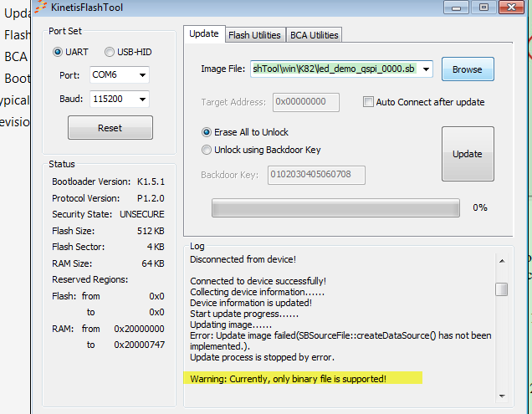Select the USB-HID radio button
The image size is (532, 414).
click(110, 52)
